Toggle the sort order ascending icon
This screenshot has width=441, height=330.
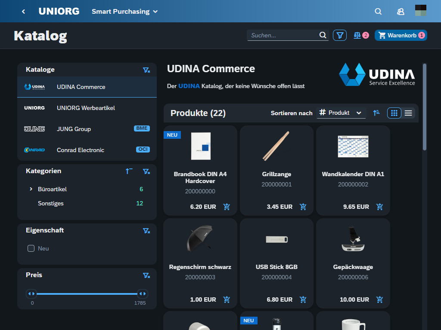tap(376, 113)
